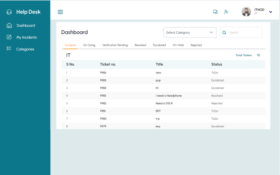Click the Help Desk title text
Image resolution: width=280 pixels, height=175 pixels.
[x=28, y=12]
